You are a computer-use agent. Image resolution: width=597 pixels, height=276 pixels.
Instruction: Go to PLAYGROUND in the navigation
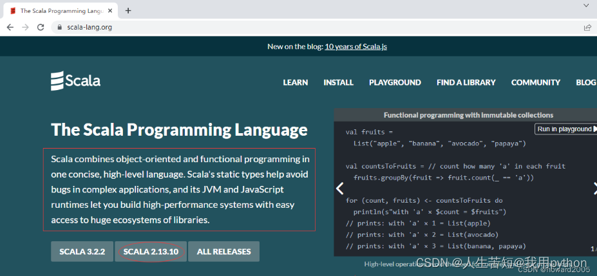[395, 82]
